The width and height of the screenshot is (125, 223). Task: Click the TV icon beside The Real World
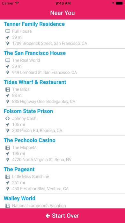pos(8,60)
